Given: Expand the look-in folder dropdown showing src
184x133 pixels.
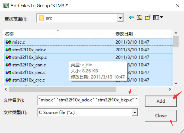Looking at the screenshot, I should tap(120, 18).
